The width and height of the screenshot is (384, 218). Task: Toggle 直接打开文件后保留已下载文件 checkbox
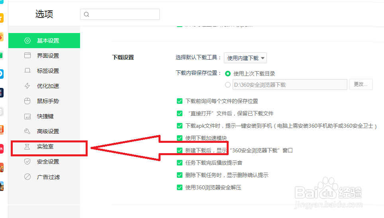tap(180, 113)
